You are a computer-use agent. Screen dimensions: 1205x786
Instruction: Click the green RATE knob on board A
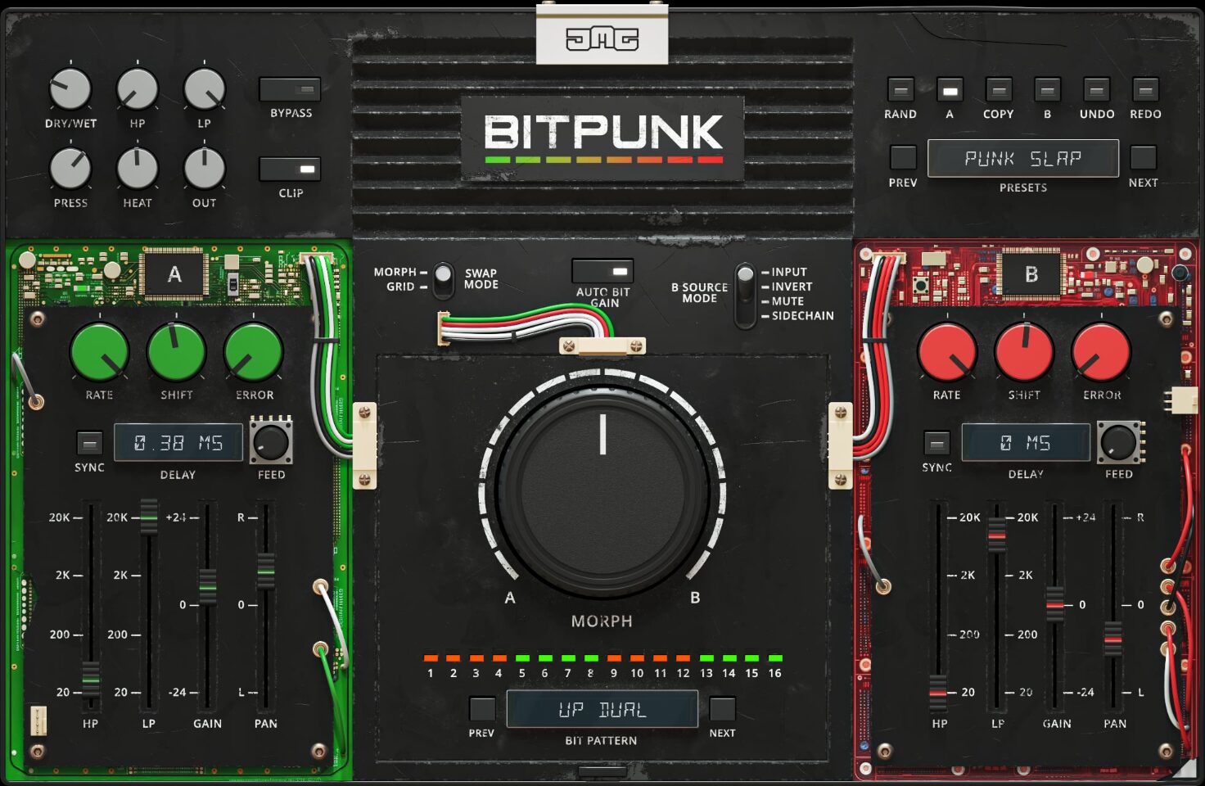point(100,352)
